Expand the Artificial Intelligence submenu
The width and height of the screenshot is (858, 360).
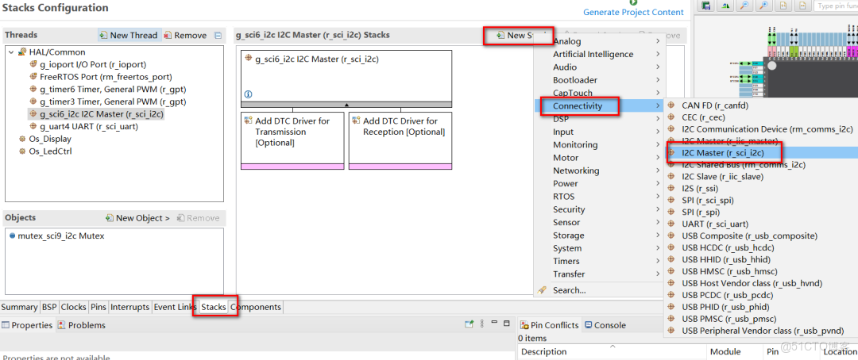click(658, 54)
